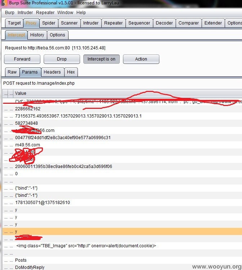The image size is (242, 270).
Task: Open the Help menu
Action: [81, 13]
